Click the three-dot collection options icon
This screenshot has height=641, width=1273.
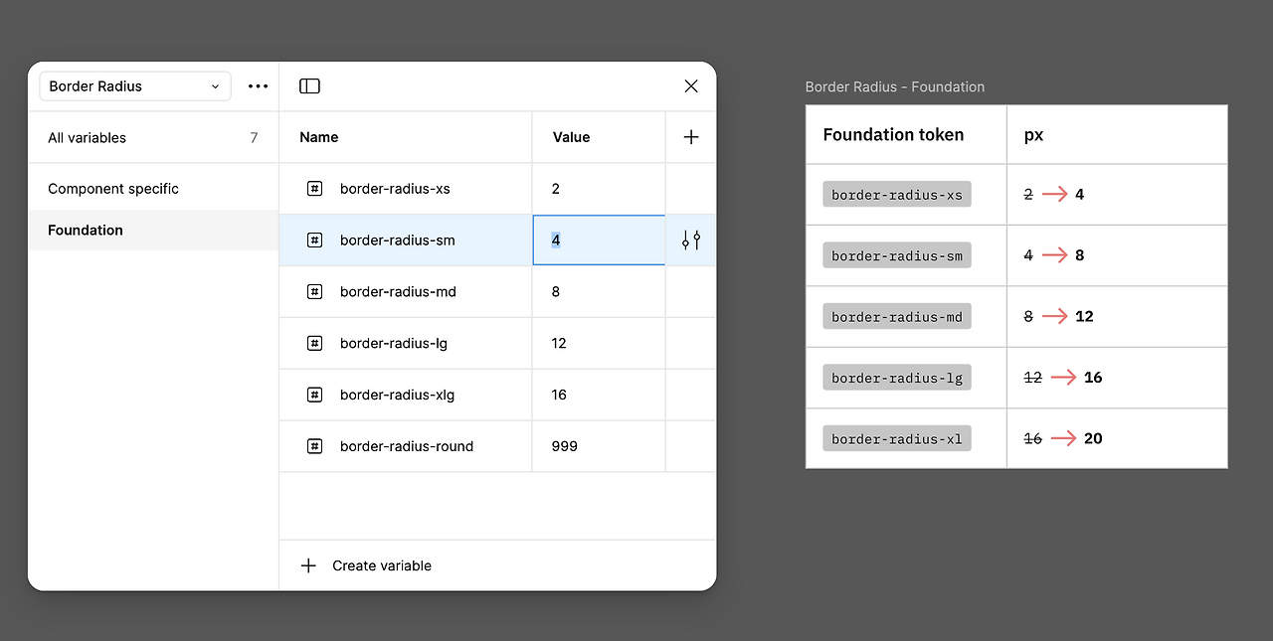click(259, 86)
